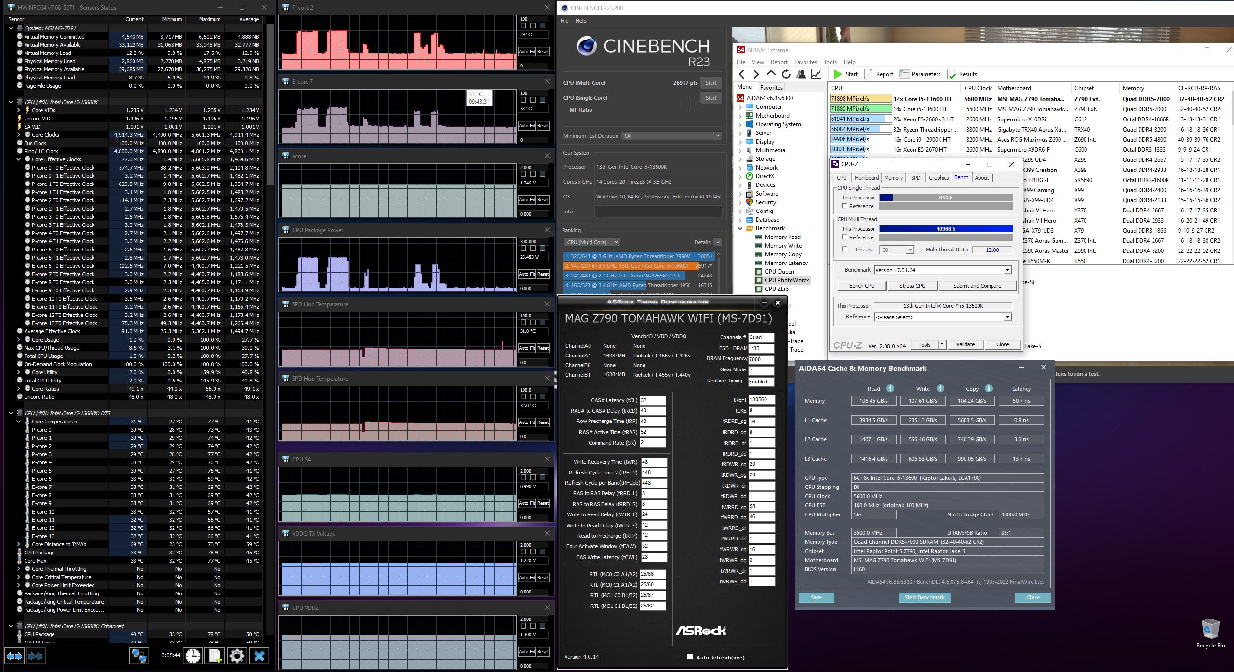
Task: Click AIDA64 refresh toolbar icon
Action: coord(786,74)
